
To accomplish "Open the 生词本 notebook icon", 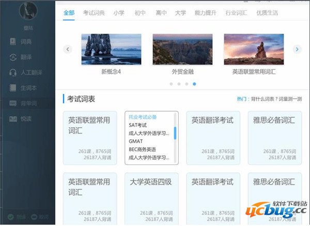I will [x=13, y=88].
